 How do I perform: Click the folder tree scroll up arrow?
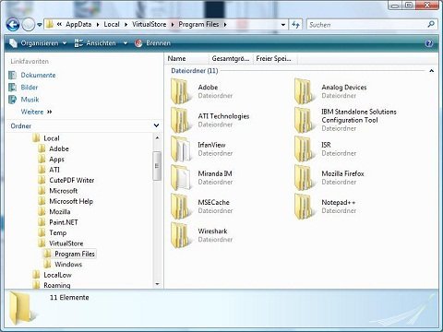(x=157, y=138)
